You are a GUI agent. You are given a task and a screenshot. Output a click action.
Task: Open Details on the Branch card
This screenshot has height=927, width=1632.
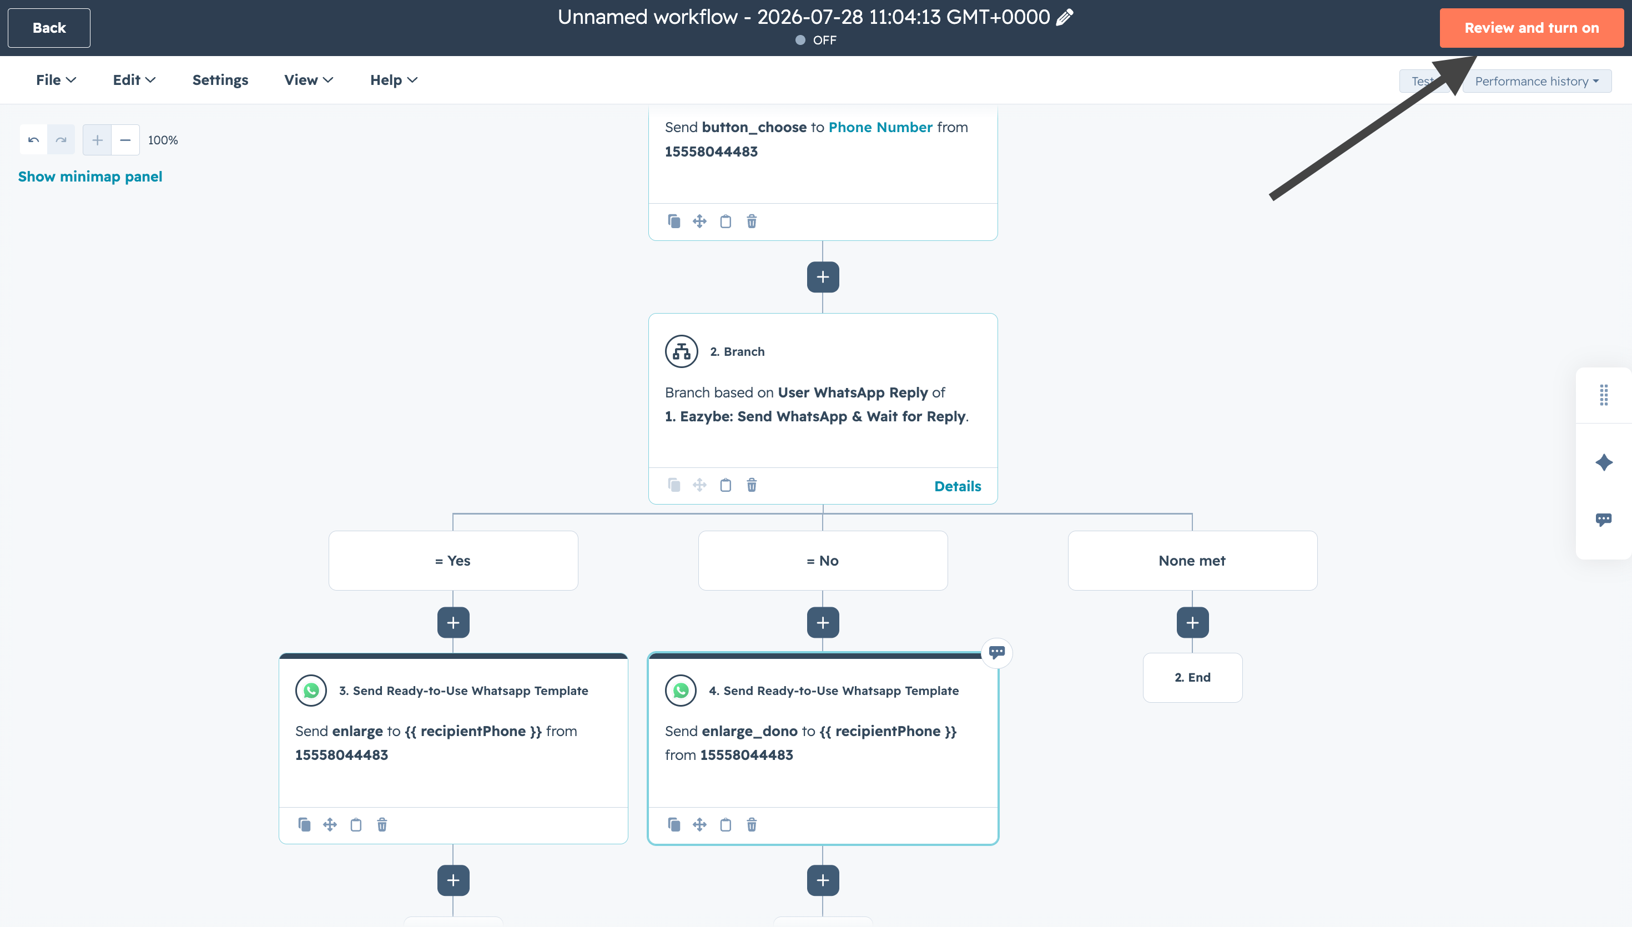[958, 486]
